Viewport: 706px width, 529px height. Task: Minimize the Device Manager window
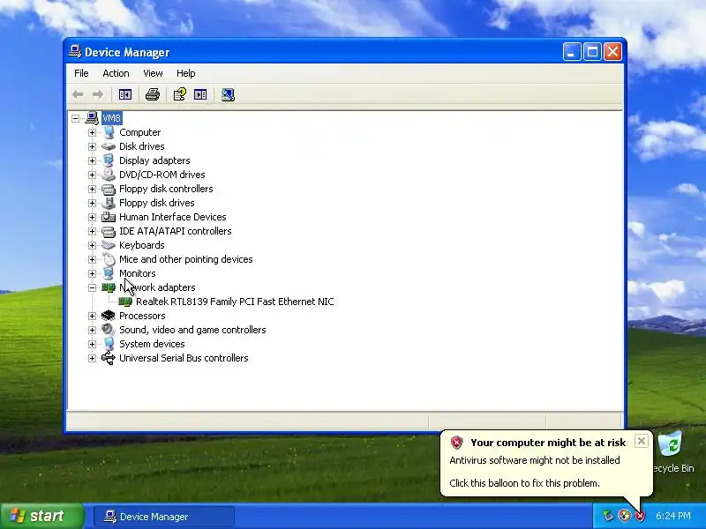[571, 52]
